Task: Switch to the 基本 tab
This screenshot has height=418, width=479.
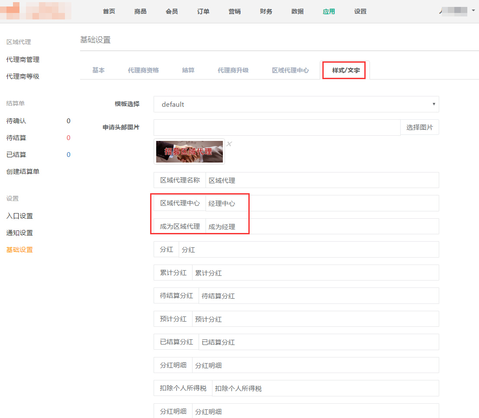Action: (98, 70)
